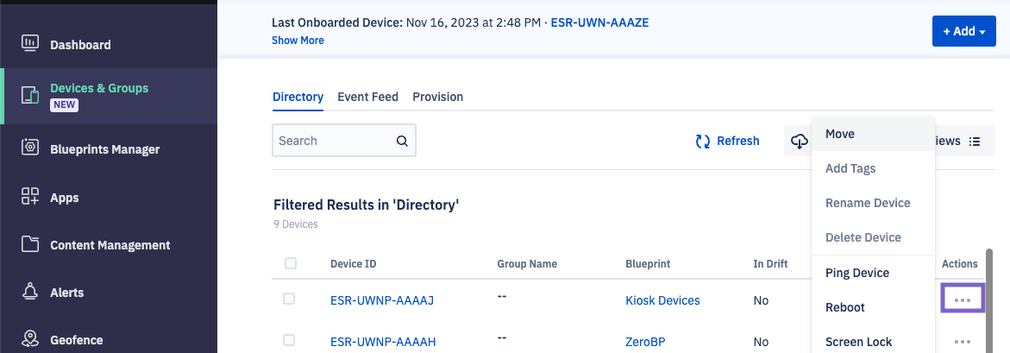This screenshot has width=1010, height=353.
Task: Open actions menu for ESR-UWNP-AAAAH row
Action: tap(963, 341)
